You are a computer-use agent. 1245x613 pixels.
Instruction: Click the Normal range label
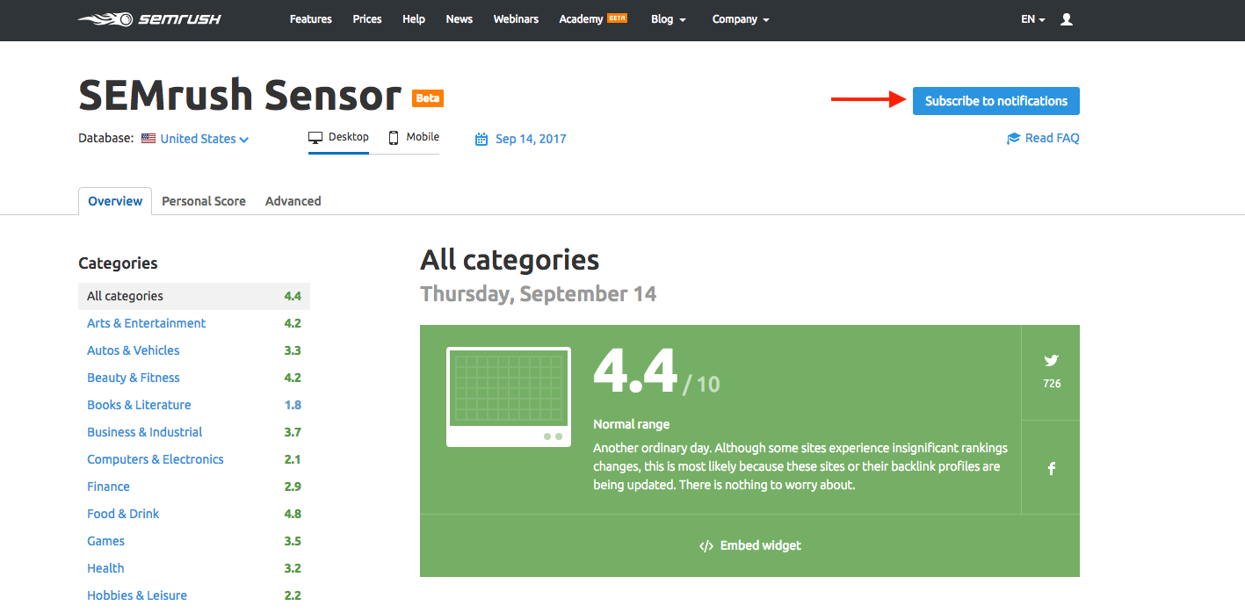click(632, 424)
